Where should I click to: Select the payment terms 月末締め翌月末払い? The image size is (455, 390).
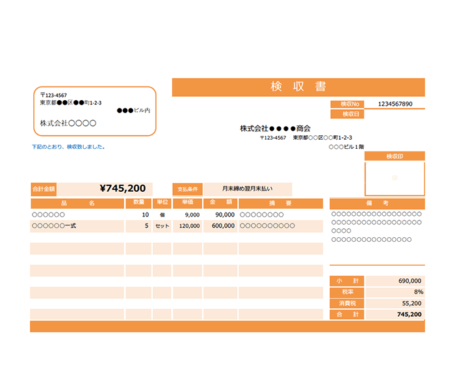coord(247,188)
